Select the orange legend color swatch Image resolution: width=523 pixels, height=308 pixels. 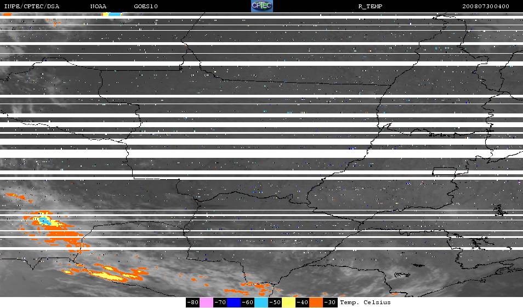tap(316, 303)
